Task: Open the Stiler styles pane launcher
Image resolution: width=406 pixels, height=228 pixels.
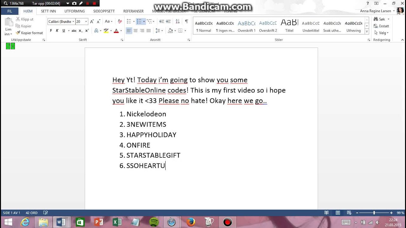Action: coord(369,40)
